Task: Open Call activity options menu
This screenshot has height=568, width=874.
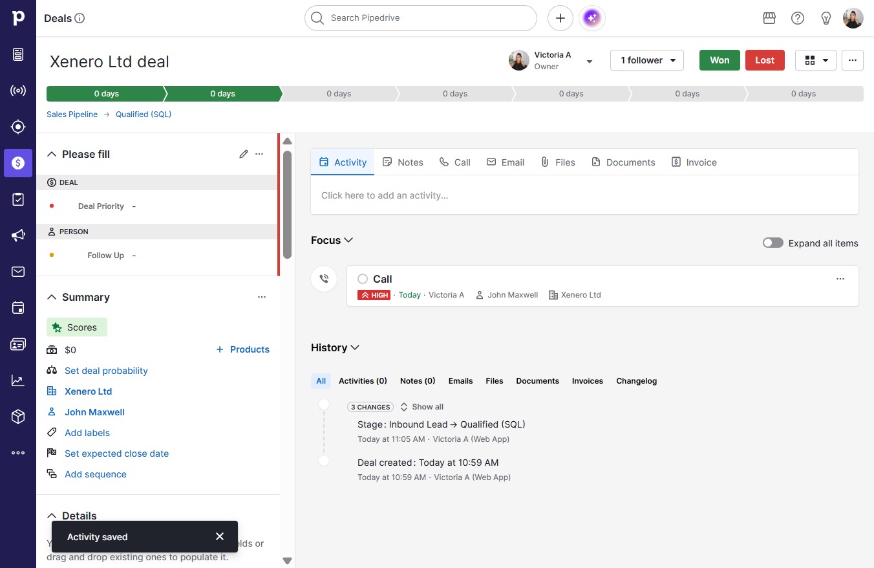Action: (840, 279)
